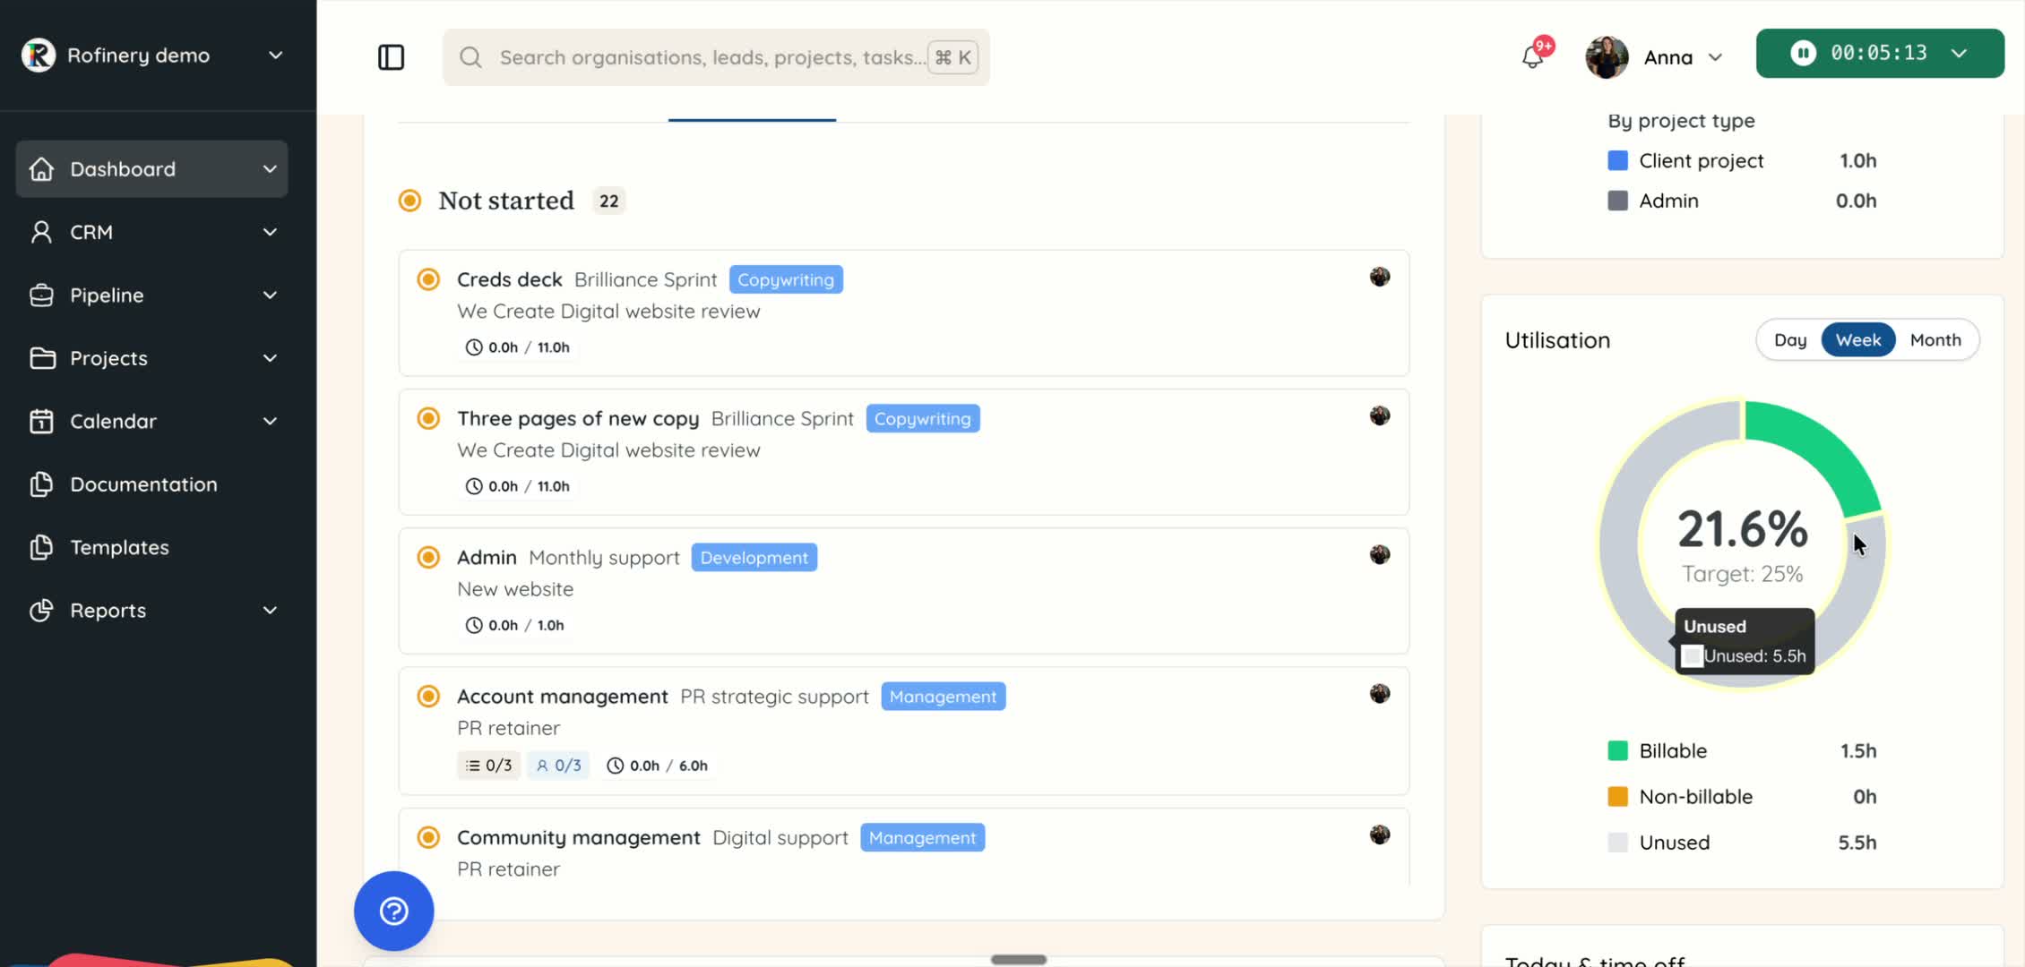
Task: Switch utilisation to Month view
Action: [x=1935, y=339]
